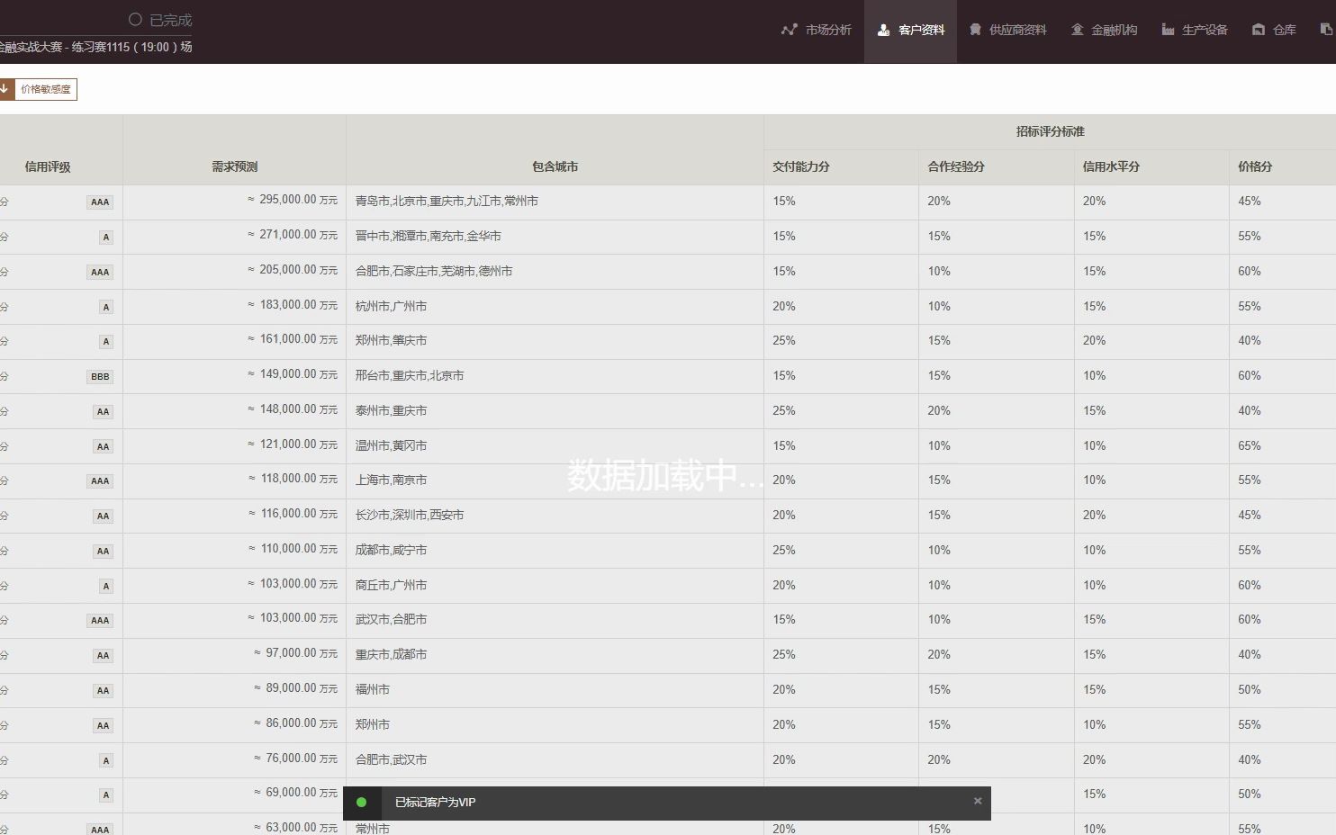Open the 仓库 tab
Screen dimensions: 1336x835
pyautogui.click(x=1273, y=31)
